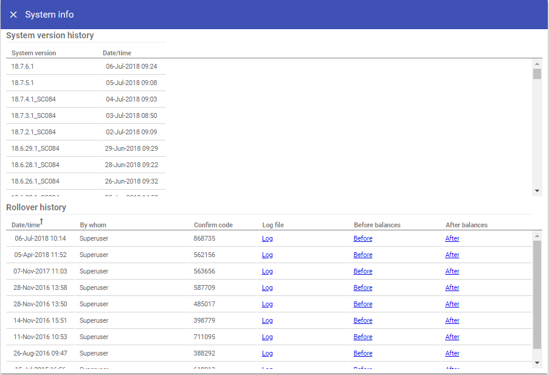View After balances for 14-Nov-2016 rollover
The width and height of the screenshot is (549, 375).
pyautogui.click(x=452, y=320)
